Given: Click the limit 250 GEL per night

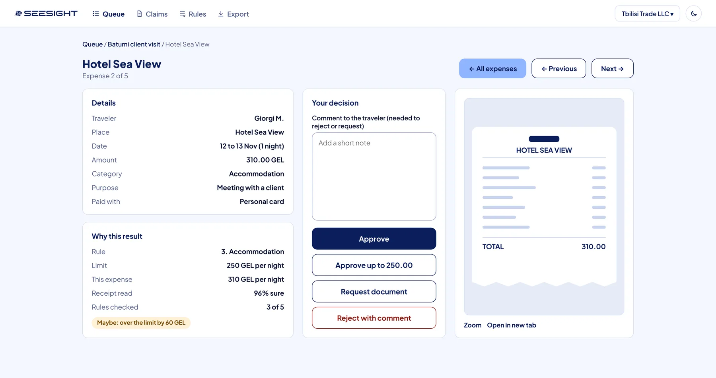Looking at the screenshot, I should [255, 266].
